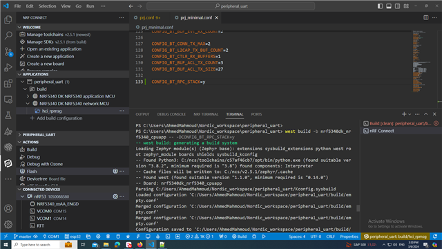This screenshot has width=442, height=249.
Task: Click the play icon in status bar
Action: click(x=264, y=237)
